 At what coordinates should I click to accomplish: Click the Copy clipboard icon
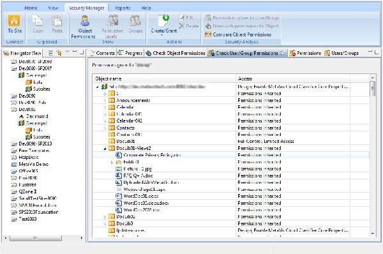(38, 20)
